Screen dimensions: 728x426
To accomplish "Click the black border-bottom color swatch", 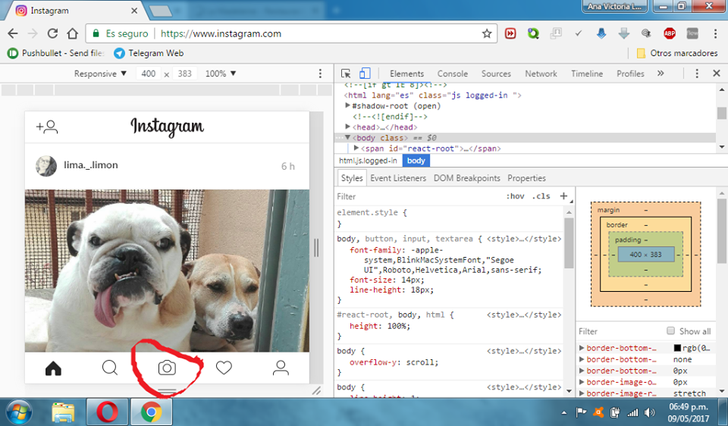I will (x=677, y=348).
